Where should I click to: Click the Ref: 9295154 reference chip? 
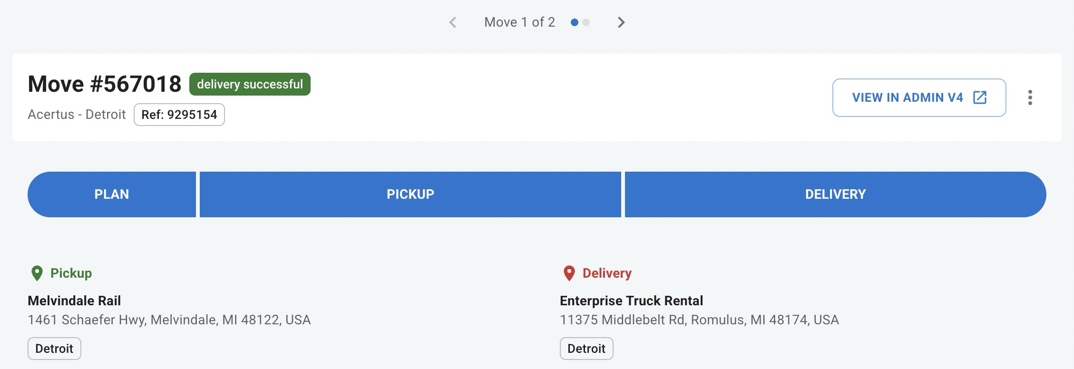coord(178,114)
